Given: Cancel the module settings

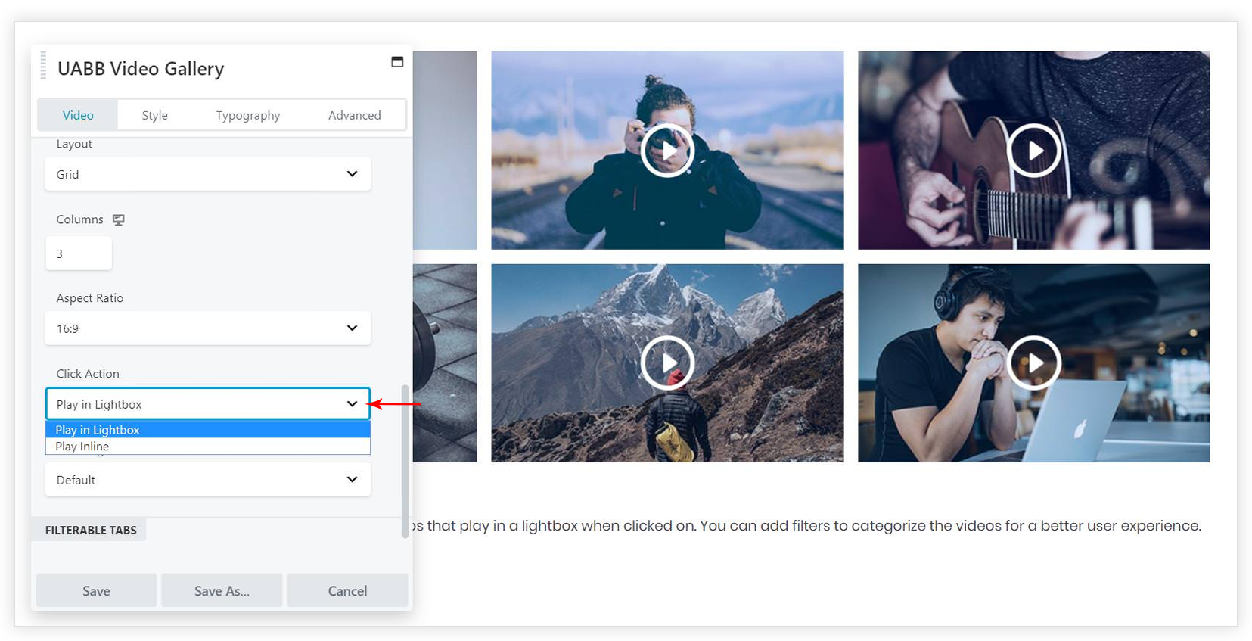Looking at the screenshot, I should (x=347, y=591).
